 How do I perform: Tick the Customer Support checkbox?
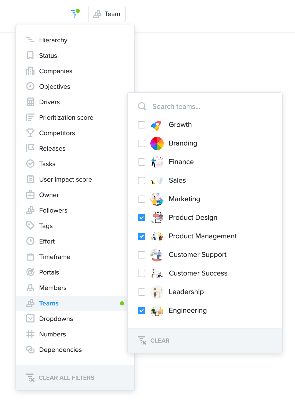[142, 255]
